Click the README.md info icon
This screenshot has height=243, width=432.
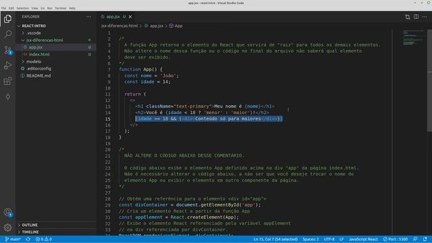23,76
